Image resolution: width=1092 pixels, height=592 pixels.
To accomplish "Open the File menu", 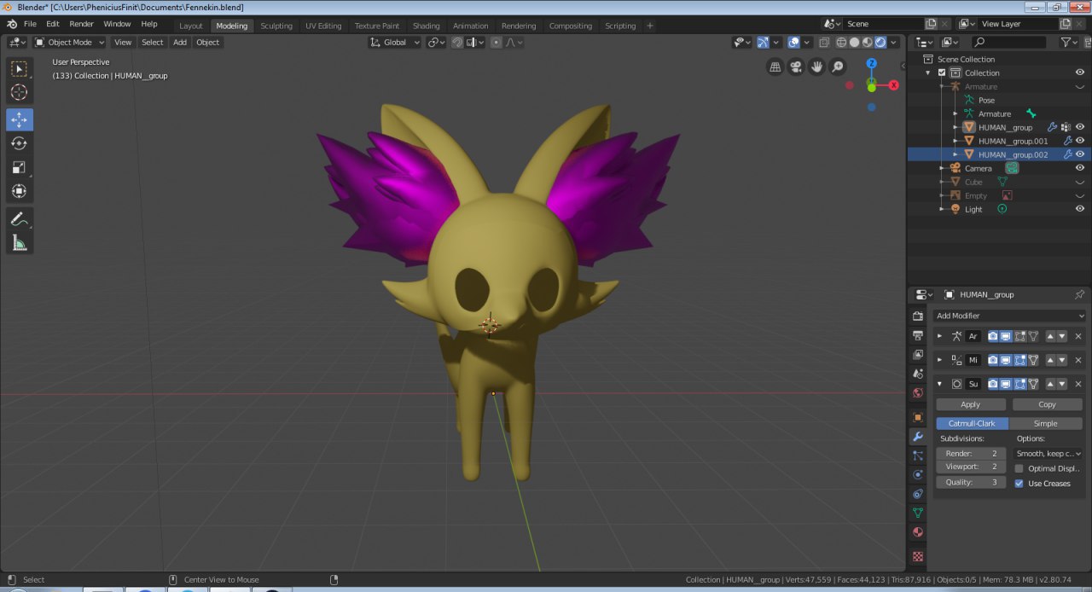I will [x=30, y=24].
